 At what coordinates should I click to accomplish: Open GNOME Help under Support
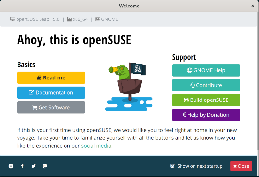(206, 70)
